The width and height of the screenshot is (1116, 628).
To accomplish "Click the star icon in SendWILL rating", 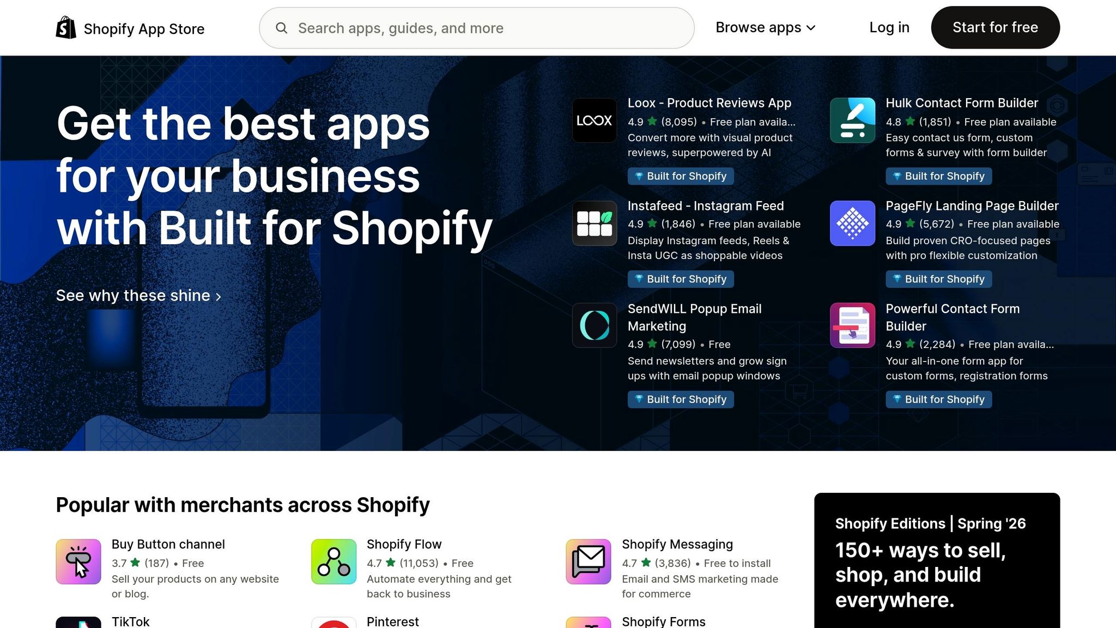I will point(652,344).
